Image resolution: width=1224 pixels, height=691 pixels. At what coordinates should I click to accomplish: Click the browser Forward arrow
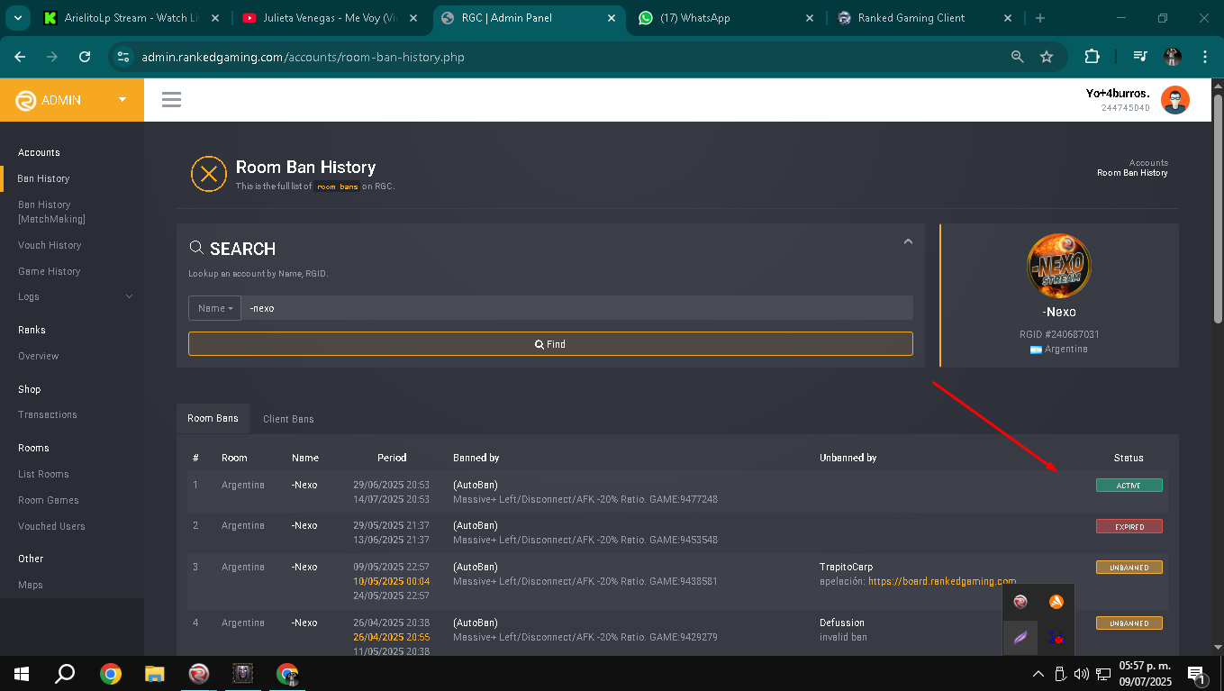[52, 57]
